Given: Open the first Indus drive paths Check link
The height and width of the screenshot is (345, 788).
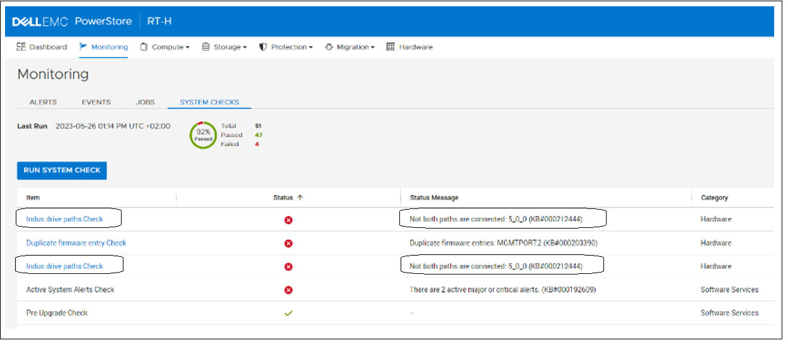Looking at the screenshot, I should (64, 219).
